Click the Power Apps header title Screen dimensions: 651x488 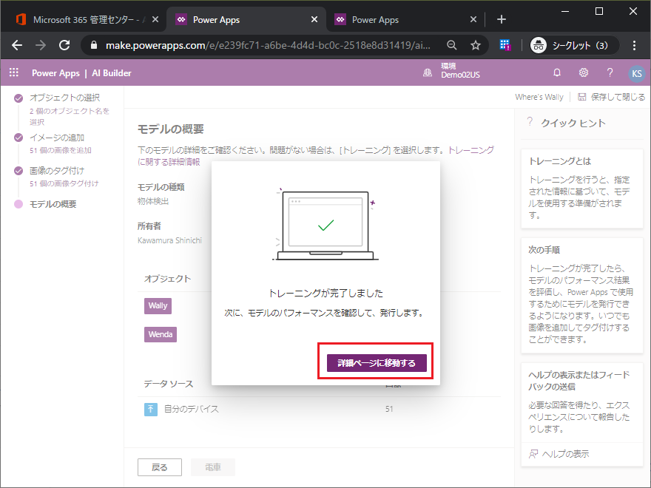point(55,73)
